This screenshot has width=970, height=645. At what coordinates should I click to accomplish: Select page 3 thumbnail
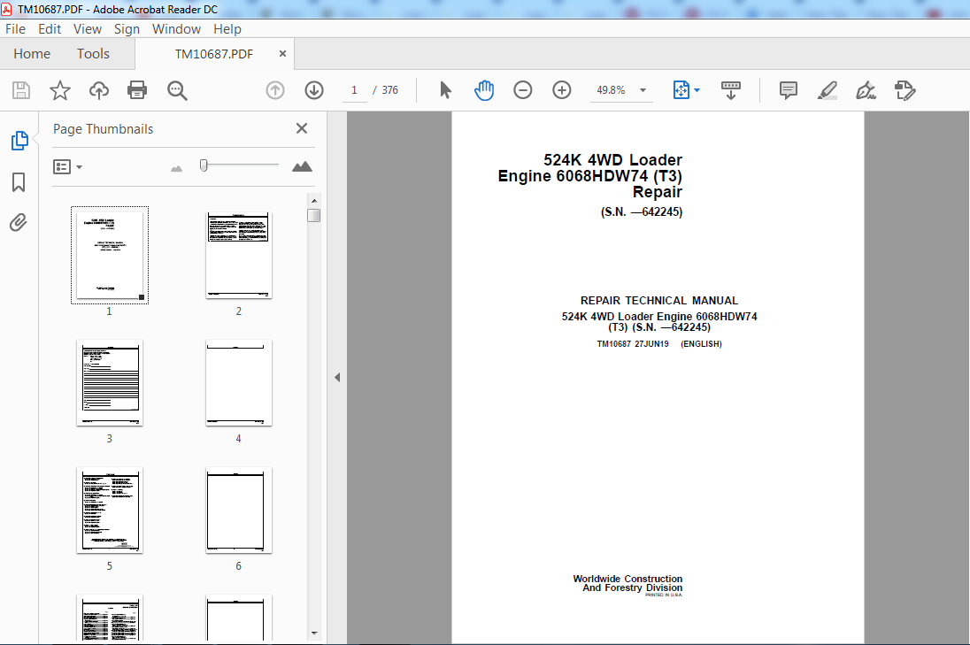110,383
